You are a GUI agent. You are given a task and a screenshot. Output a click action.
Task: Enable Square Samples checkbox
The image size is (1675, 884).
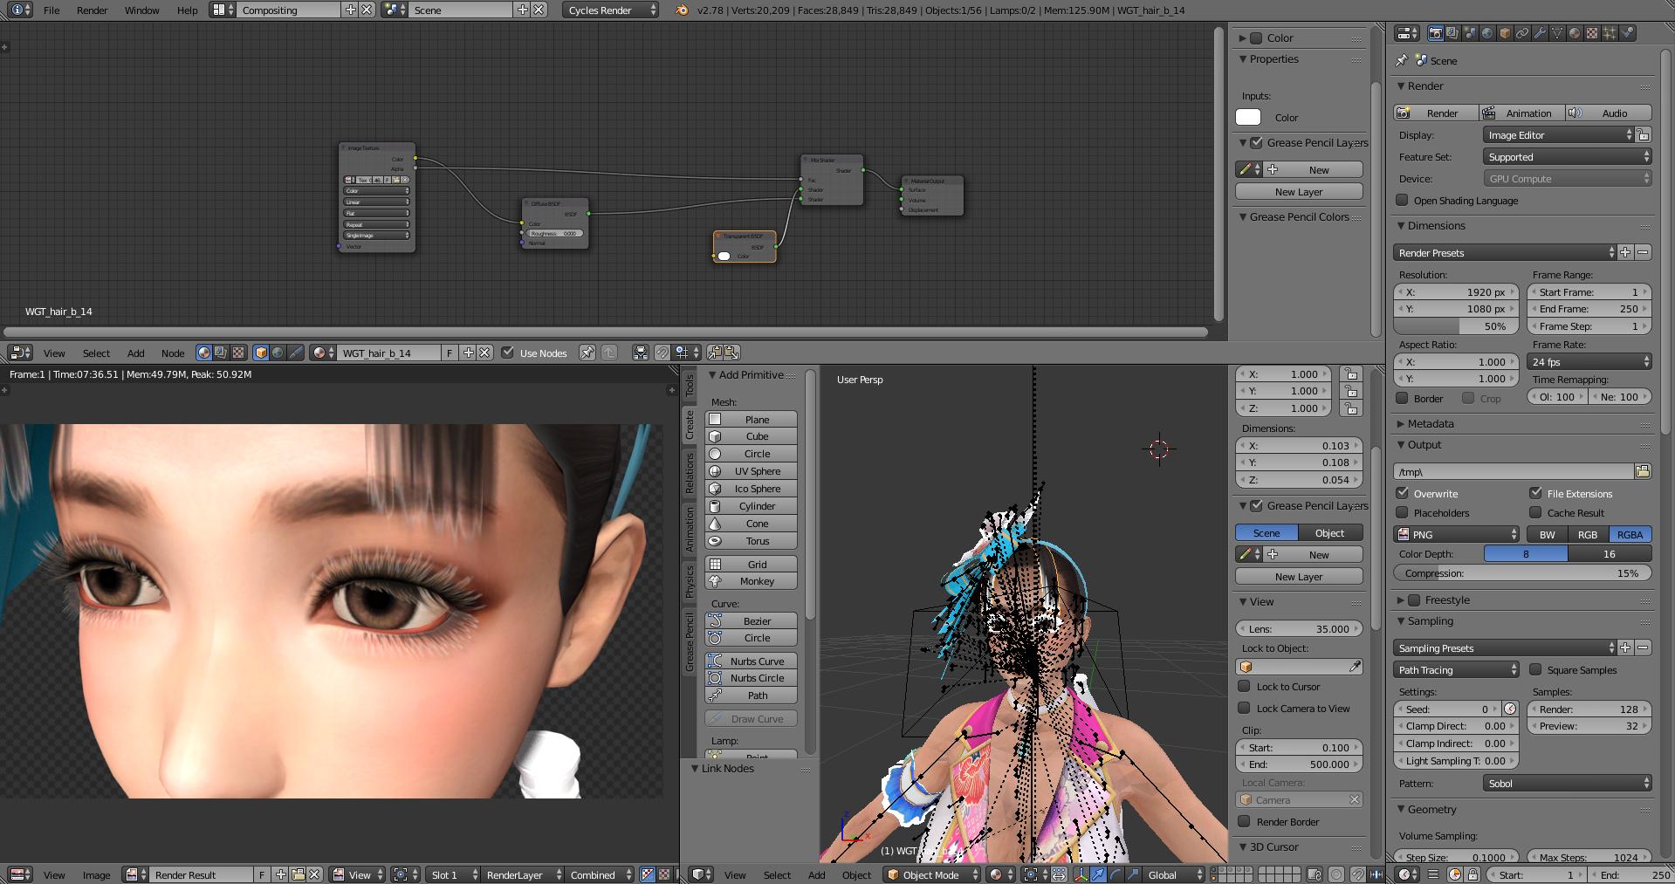point(1535,669)
